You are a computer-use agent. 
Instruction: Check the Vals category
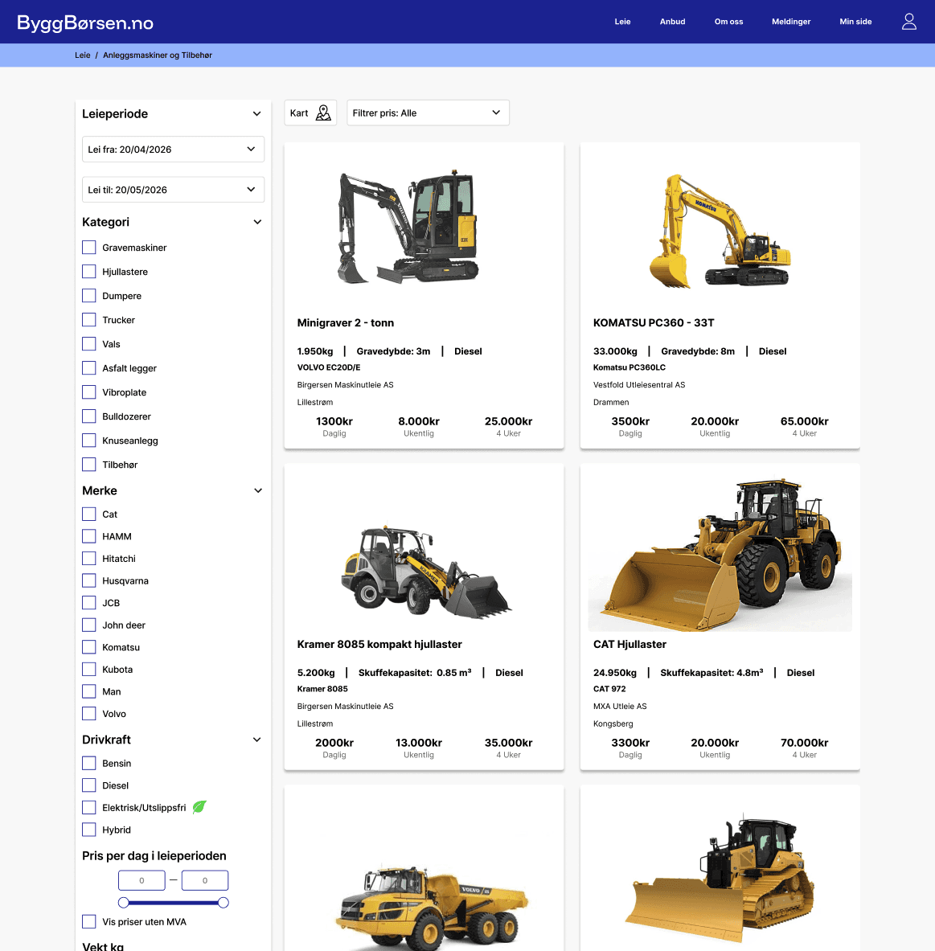[x=89, y=344]
